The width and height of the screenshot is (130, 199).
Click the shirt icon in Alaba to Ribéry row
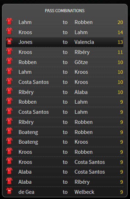coord(9,181)
